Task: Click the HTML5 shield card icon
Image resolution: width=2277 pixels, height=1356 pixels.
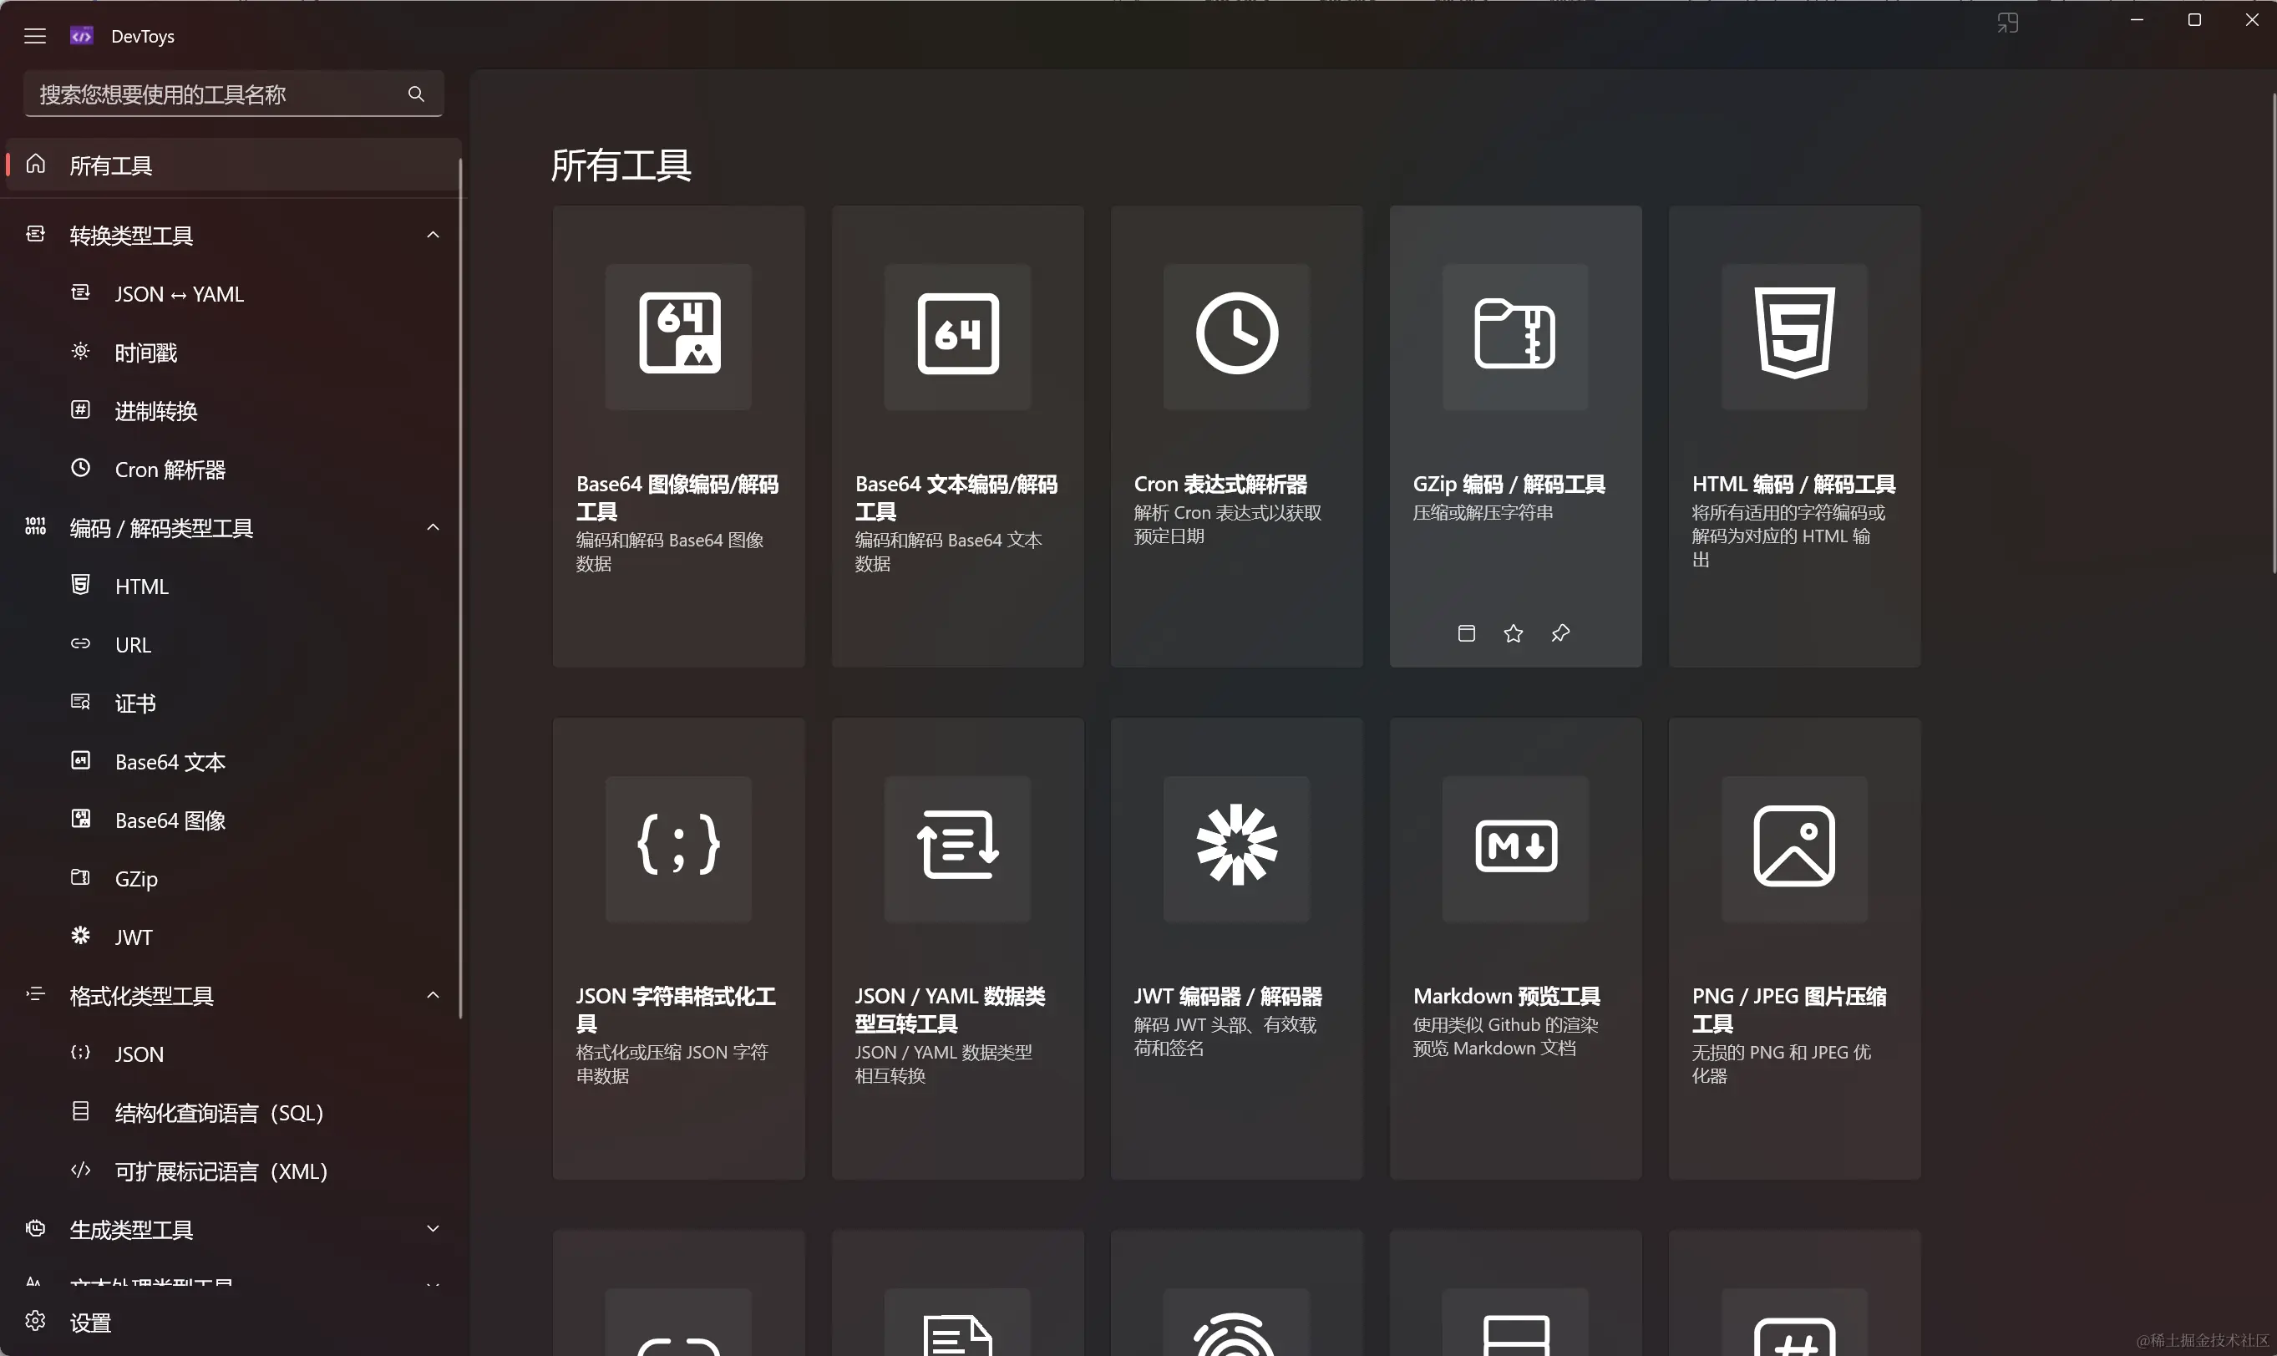Action: (1795, 334)
